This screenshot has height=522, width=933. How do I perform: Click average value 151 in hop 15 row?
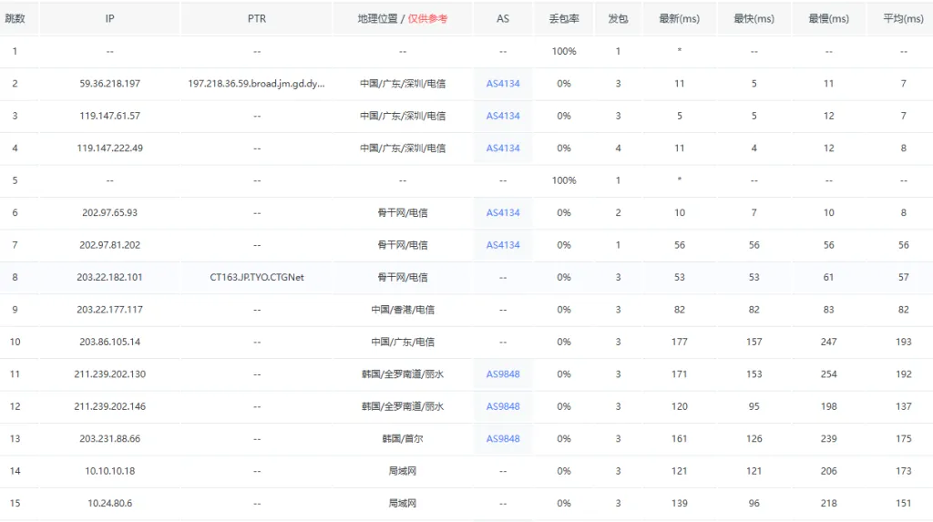point(903,503)
